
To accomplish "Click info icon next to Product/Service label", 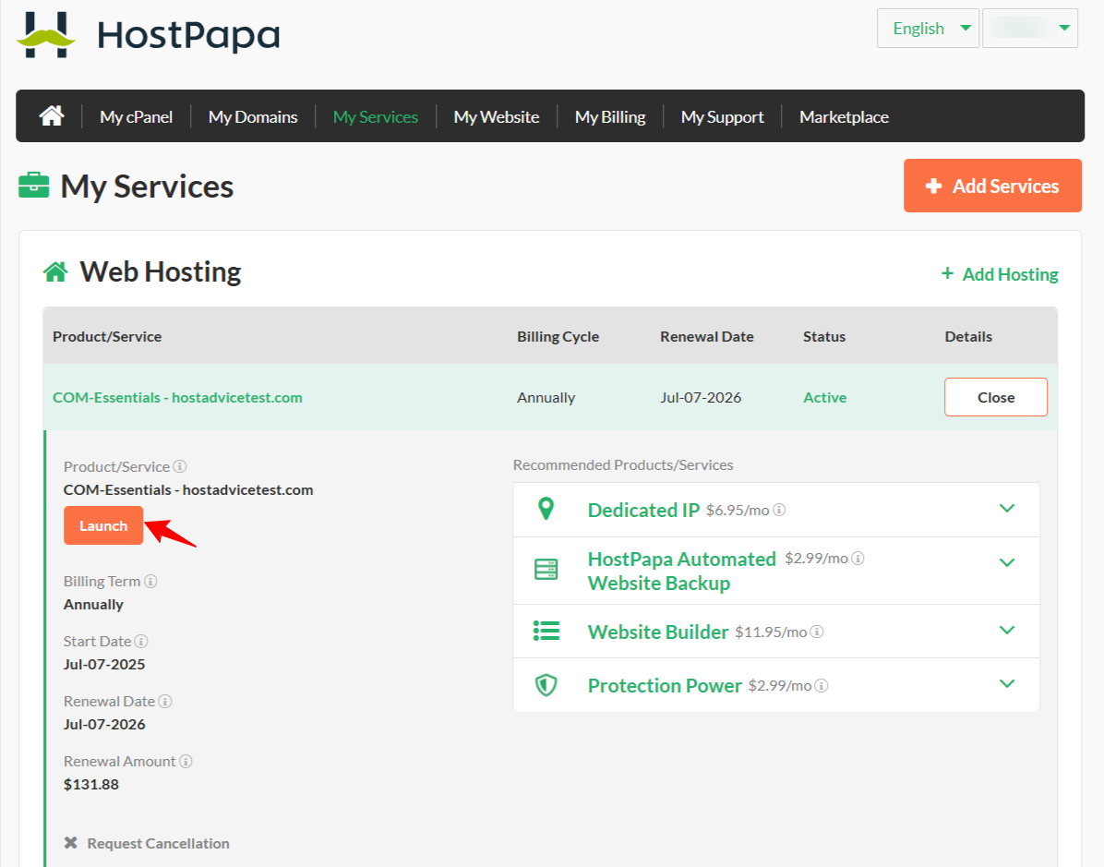I will point(180,466).
